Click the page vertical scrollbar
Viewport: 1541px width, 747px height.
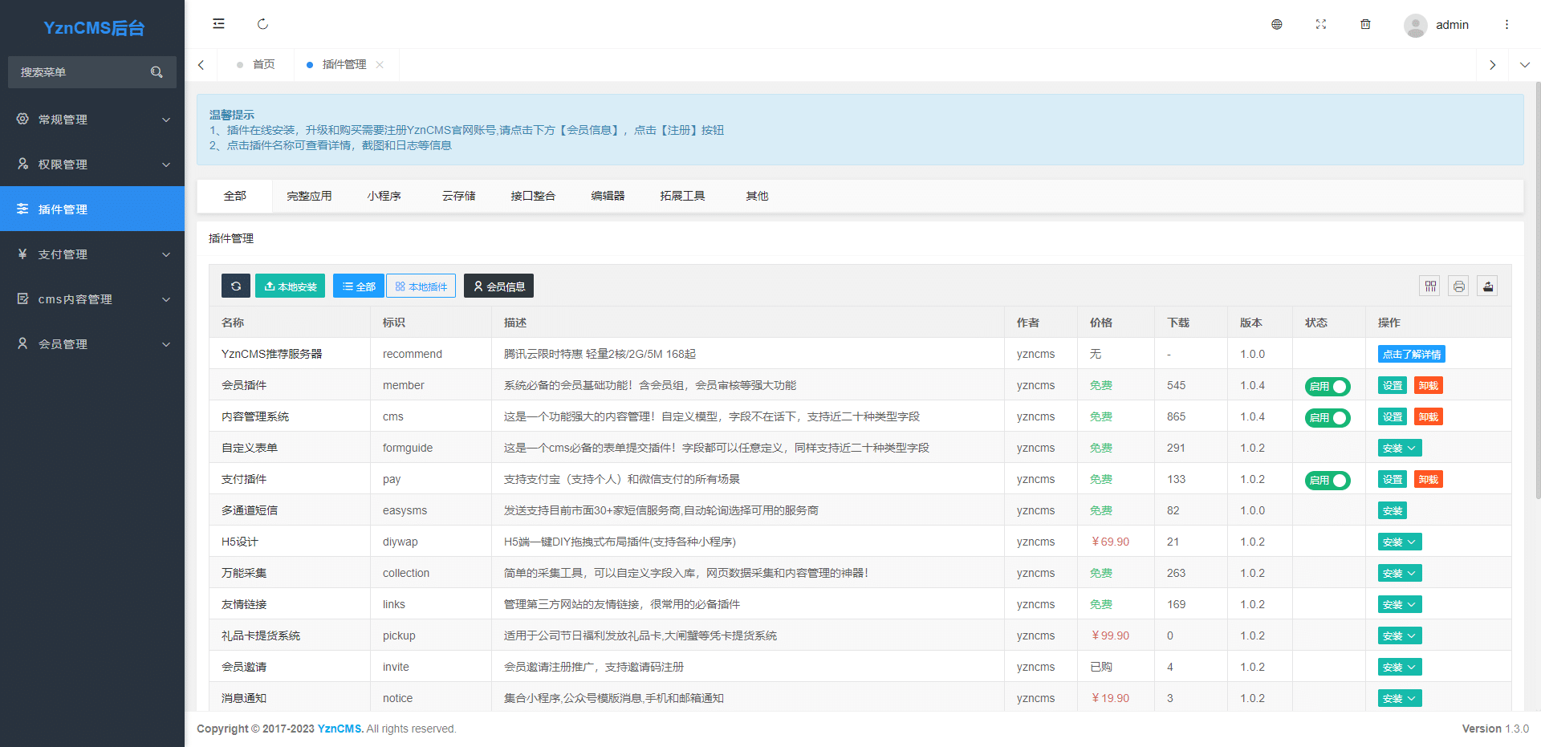click(x=1538, y=289)
